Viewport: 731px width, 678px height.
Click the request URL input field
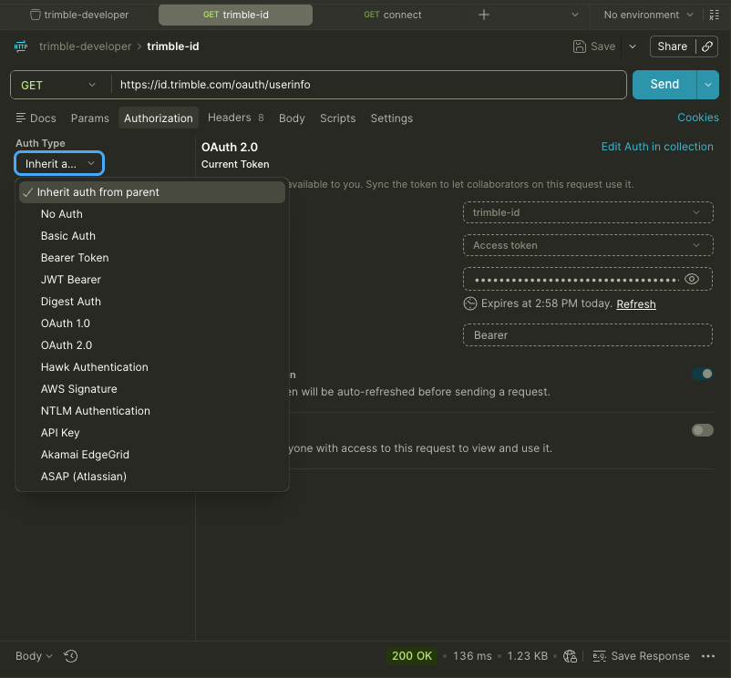[x=368, y=85]
